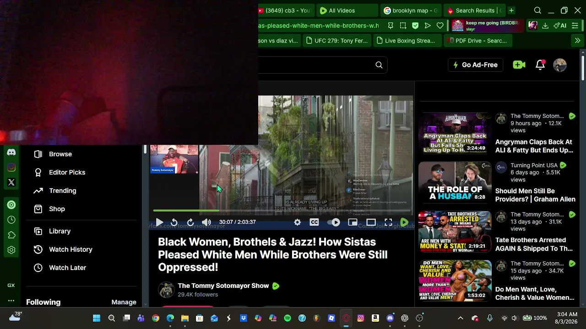Click the Windows Start button

click(x=97, y=318)
